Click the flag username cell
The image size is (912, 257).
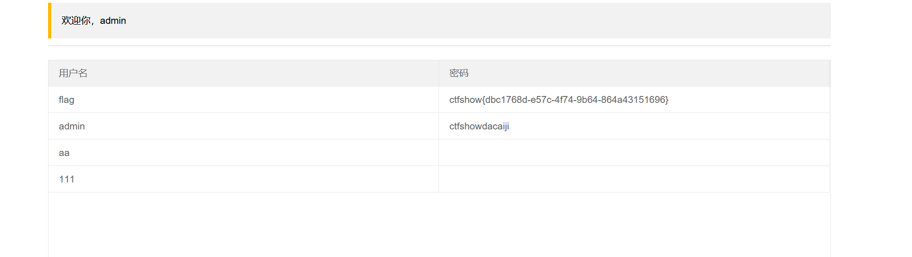[x=243, y=100]
